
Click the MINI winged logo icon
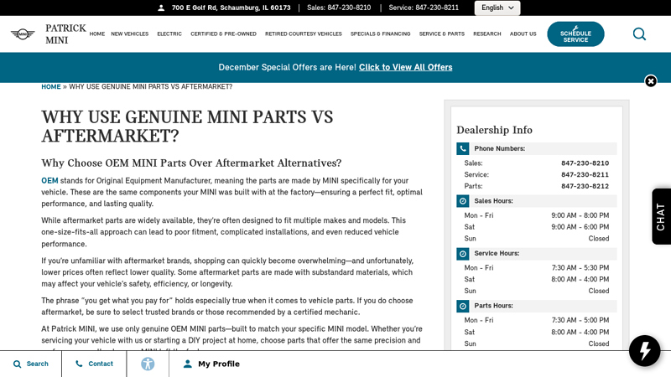[23, 34]
